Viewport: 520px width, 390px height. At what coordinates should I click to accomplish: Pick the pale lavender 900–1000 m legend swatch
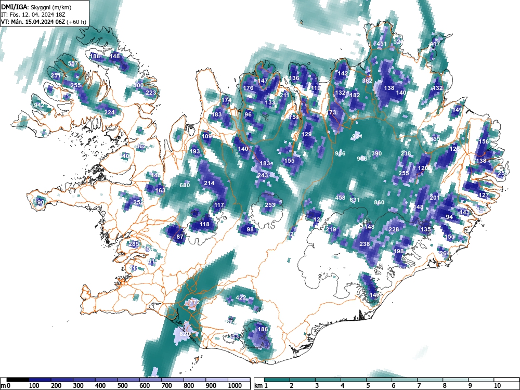[217, 380]
